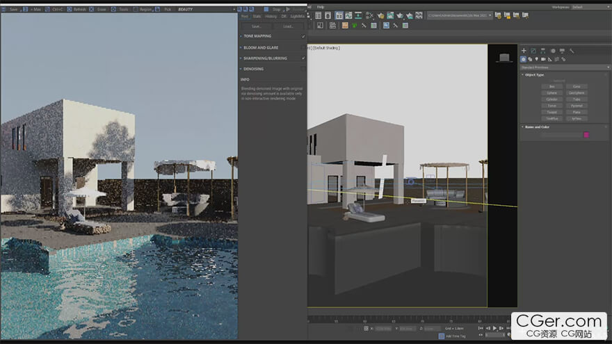This screenshot has height=344, width=612.
Task: Enable the Bloom and Glare checkbox
Action: (303, 47)
